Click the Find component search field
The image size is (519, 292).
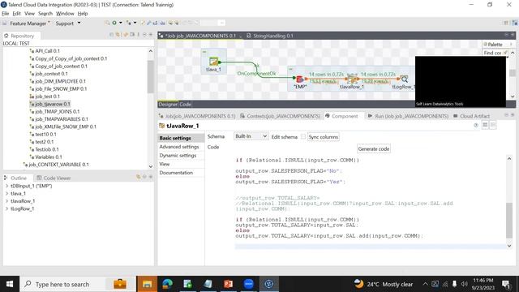[x=494, y=53]
